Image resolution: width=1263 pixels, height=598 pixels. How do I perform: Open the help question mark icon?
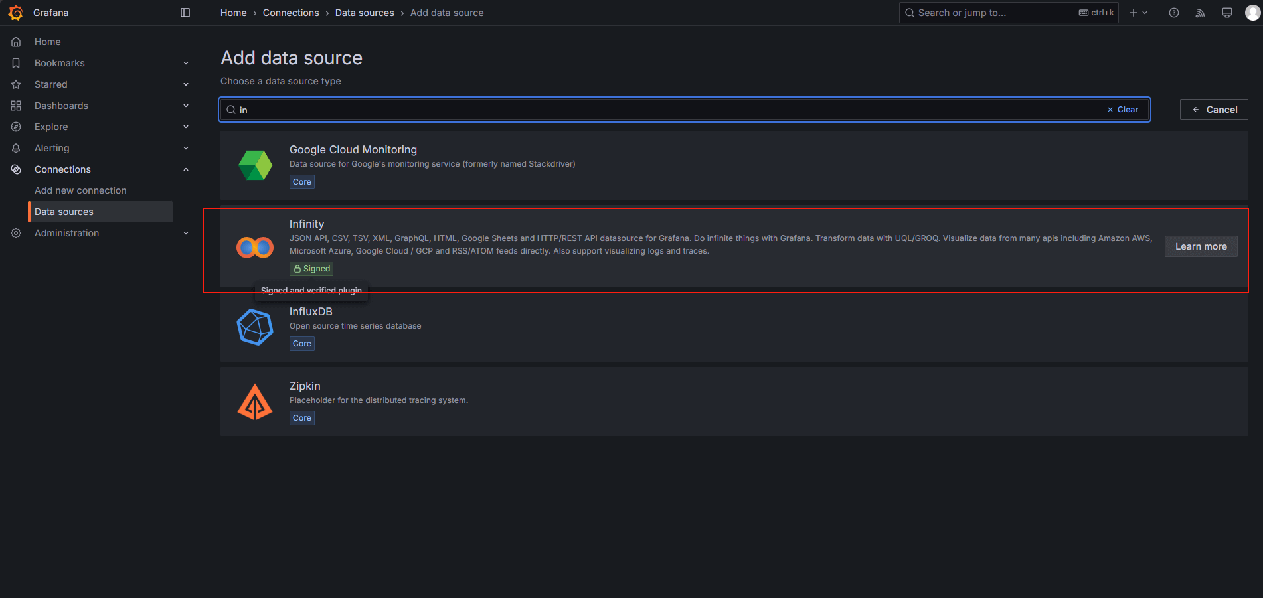pos(1174,13)
